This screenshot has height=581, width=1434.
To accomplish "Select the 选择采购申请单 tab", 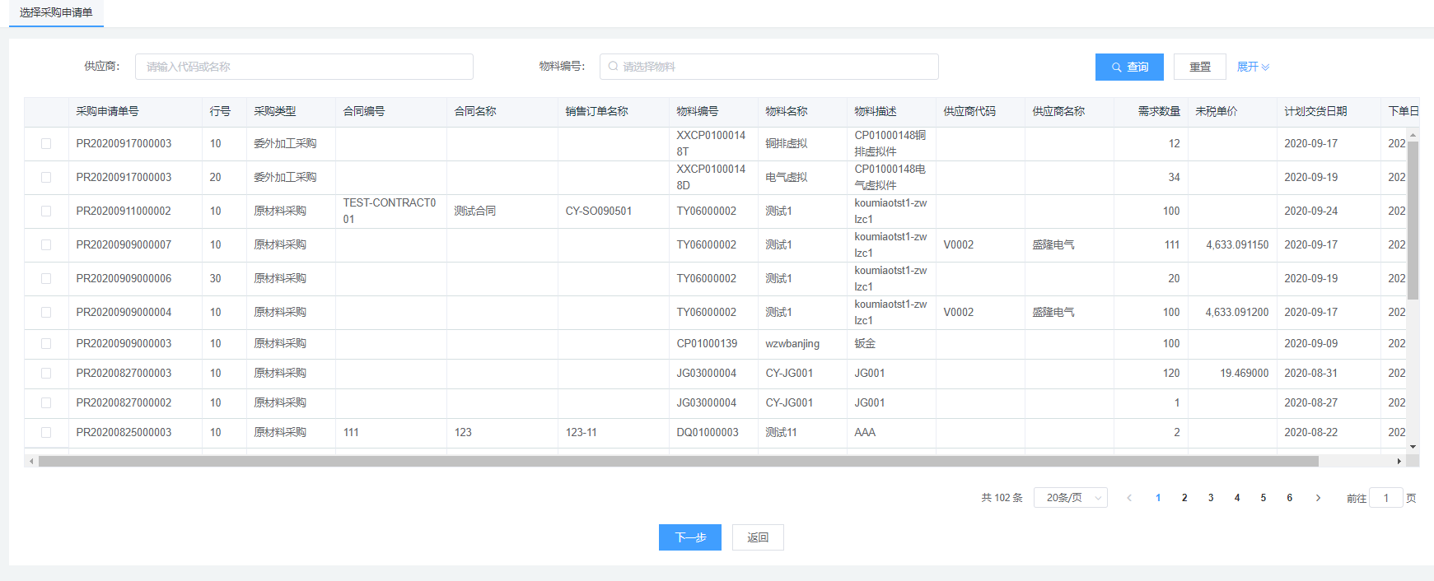I will click(56, 13).
